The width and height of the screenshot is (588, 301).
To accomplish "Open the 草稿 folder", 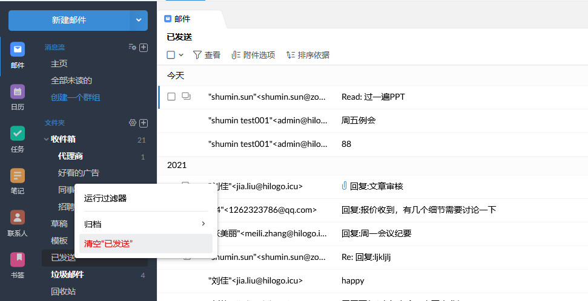I will pyautogui.click(x=59, y=224).
